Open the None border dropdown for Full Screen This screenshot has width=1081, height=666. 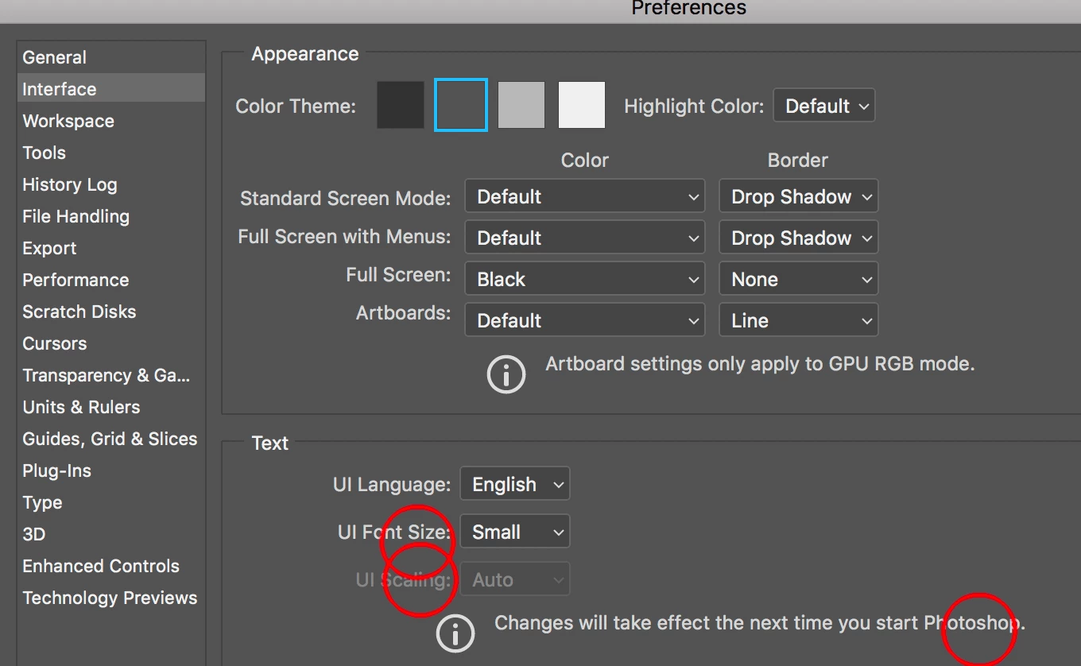[x=797, y=278]
